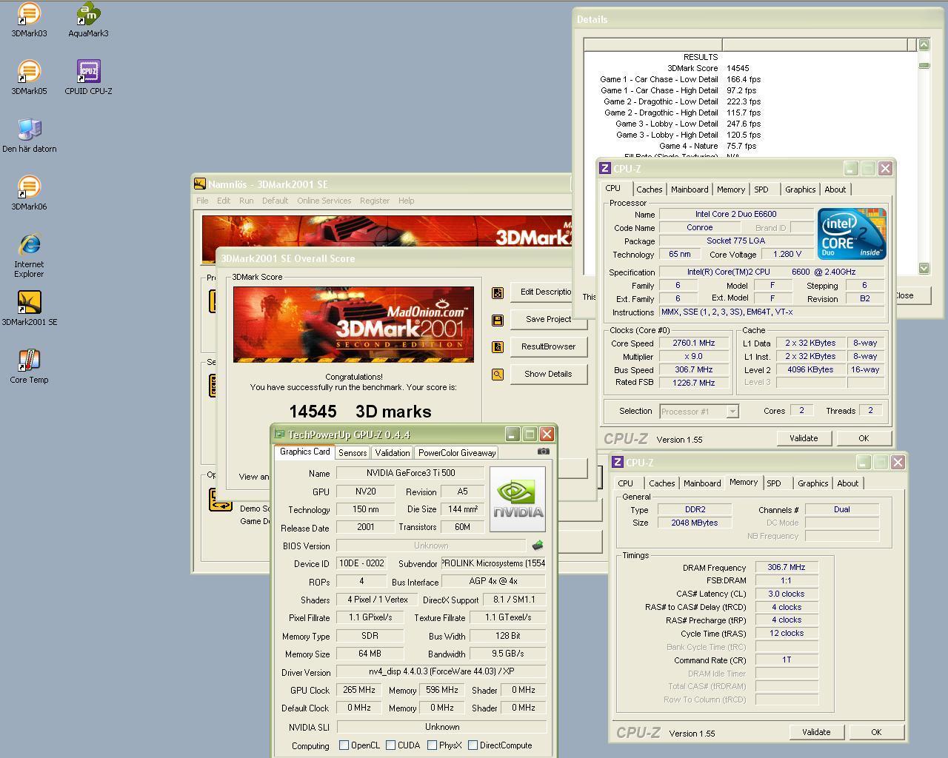Click Details window scrollbar up arrow
The image size is (948, 758).
(x=924, y=45)
